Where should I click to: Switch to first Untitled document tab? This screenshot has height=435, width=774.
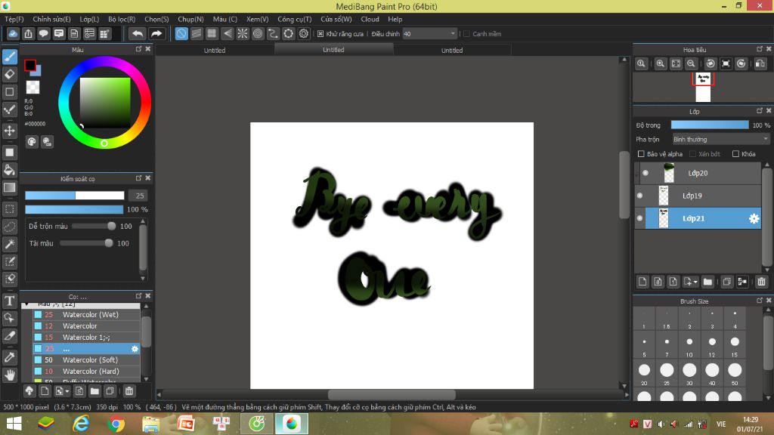[x=215, y=51]
